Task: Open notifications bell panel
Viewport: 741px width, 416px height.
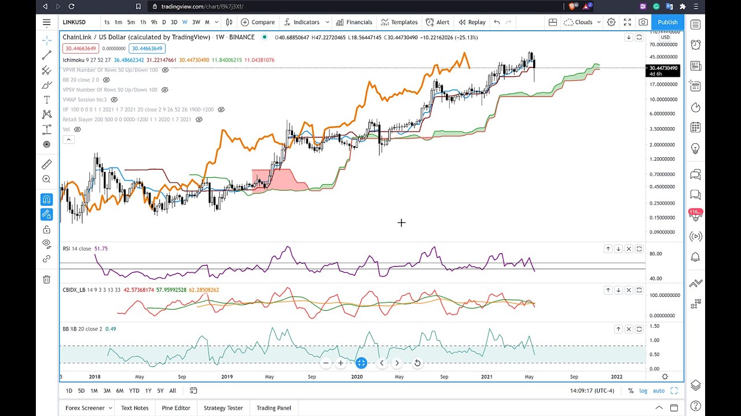Action: (x=696, y=257)
